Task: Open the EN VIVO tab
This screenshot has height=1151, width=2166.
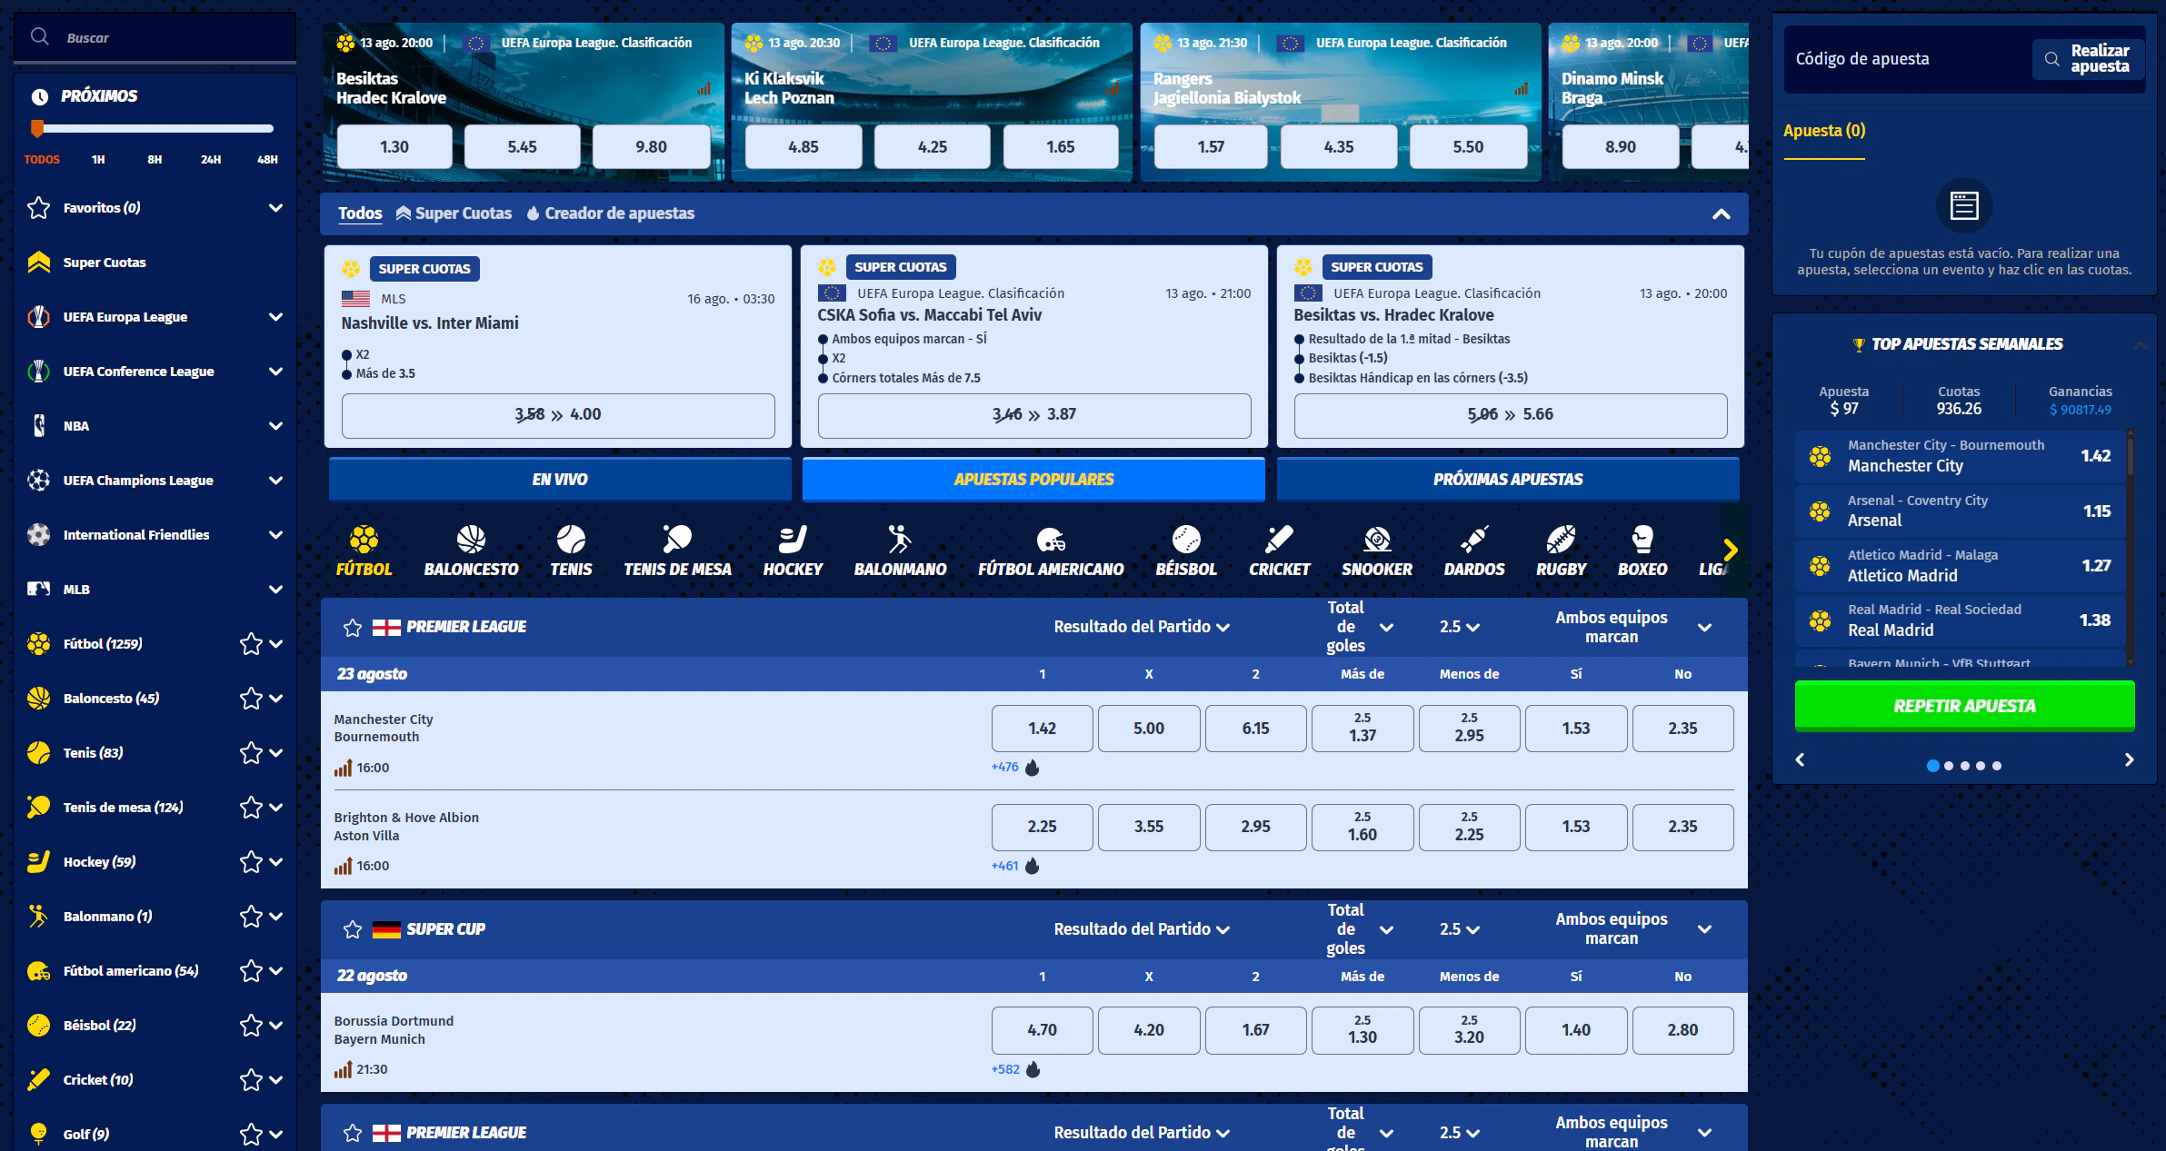Action: click(x=560, y=480)
